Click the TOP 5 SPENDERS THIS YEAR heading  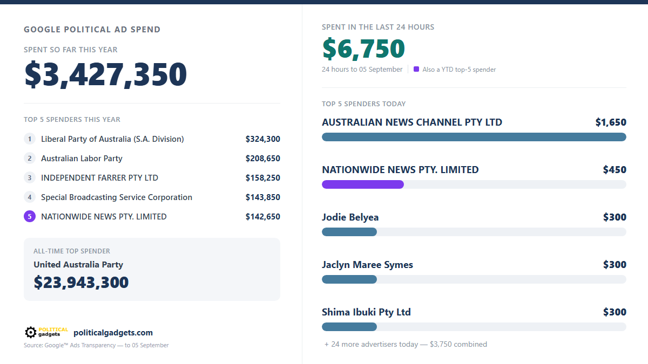pyautogui.click(x=72, y=119)
